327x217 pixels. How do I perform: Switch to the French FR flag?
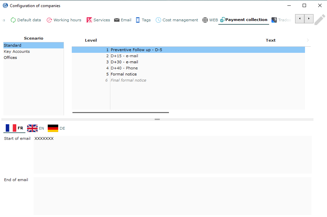point(10,128)
